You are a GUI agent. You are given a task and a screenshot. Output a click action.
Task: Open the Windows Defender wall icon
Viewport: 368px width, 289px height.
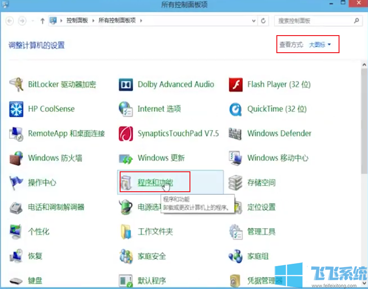click(235, 134)
